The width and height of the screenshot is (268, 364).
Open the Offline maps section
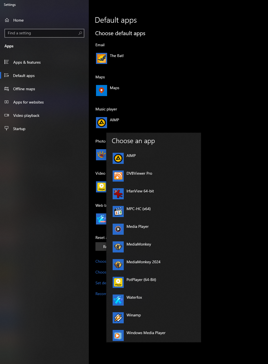pyautogui.click(x=24, y=89)
